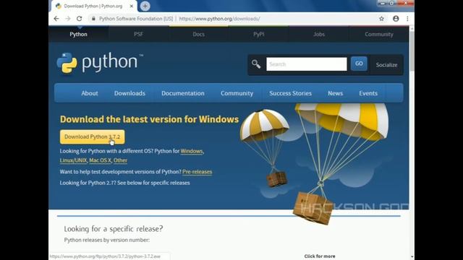The width and height of the screenshot is (463, 260).
Task: Click the scrollbar down arrow
Action: coord(412,257)
